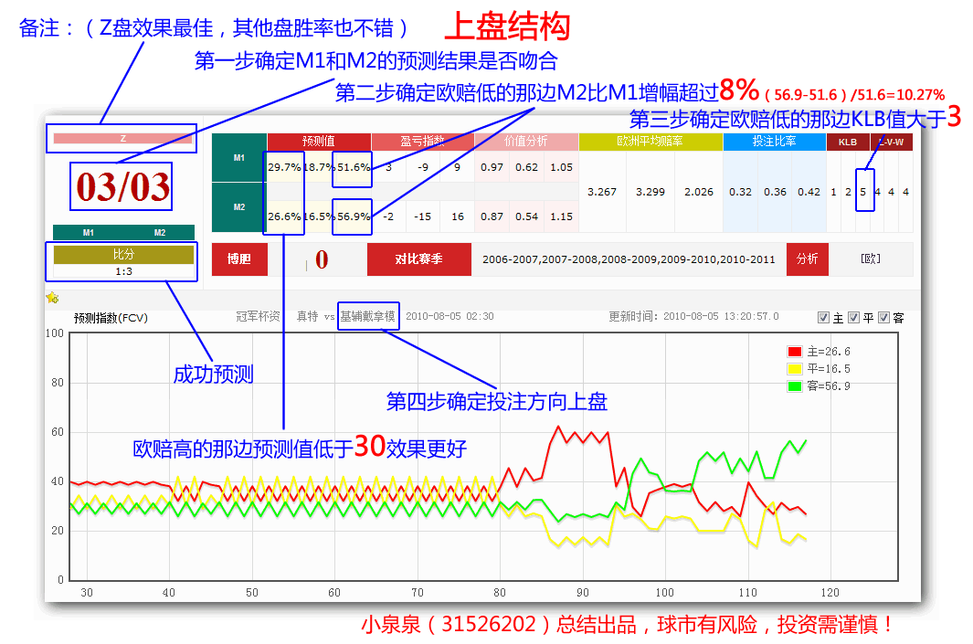Click the team name 基辅戴拿模

pos(367,316)
